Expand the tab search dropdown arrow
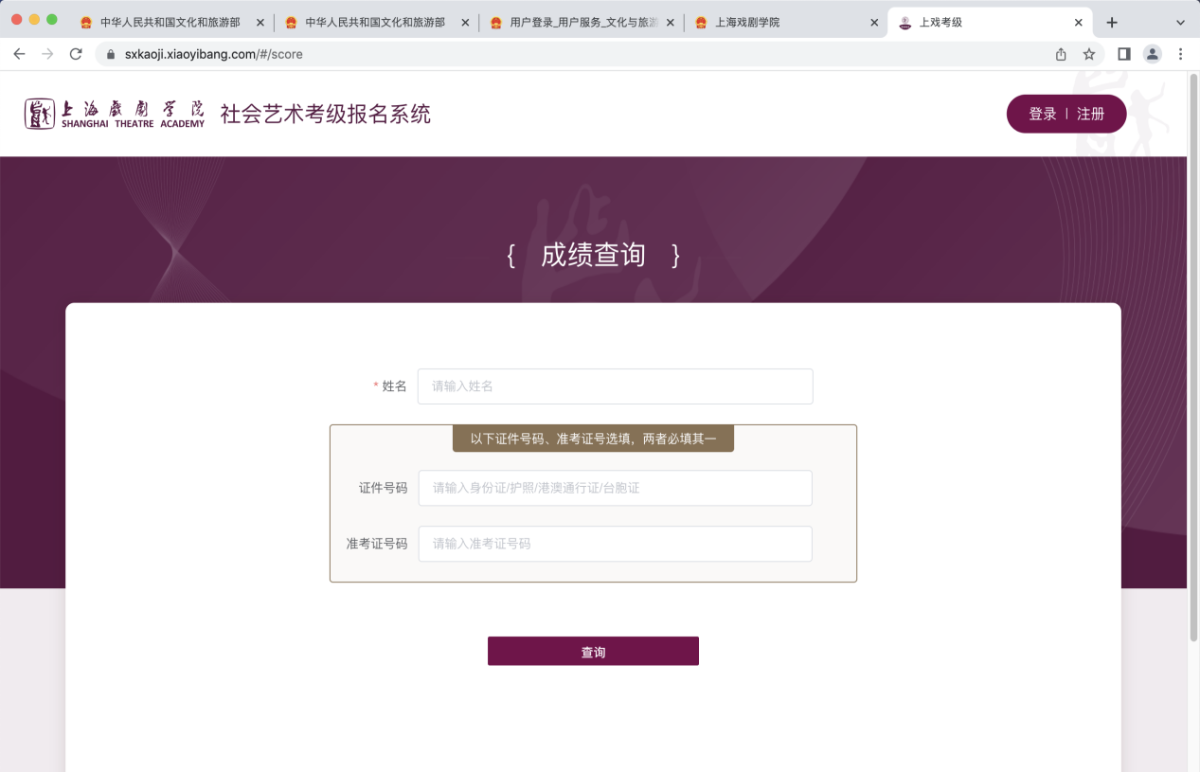 (x=1180, y=22)
